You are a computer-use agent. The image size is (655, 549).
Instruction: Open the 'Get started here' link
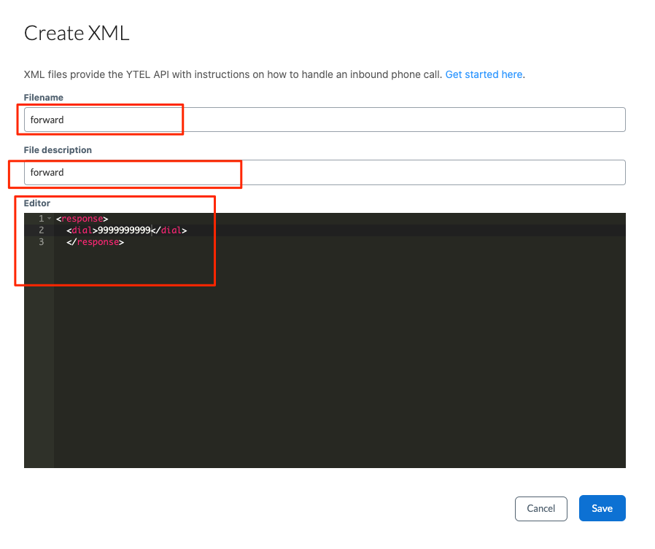point(484,74)
